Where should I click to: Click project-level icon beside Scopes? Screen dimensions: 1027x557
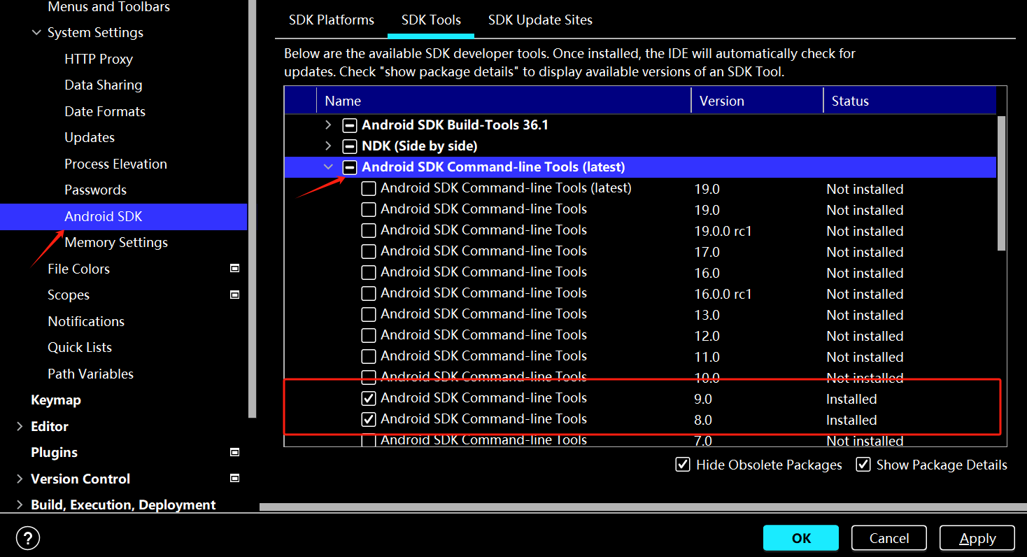pos(235,295)
